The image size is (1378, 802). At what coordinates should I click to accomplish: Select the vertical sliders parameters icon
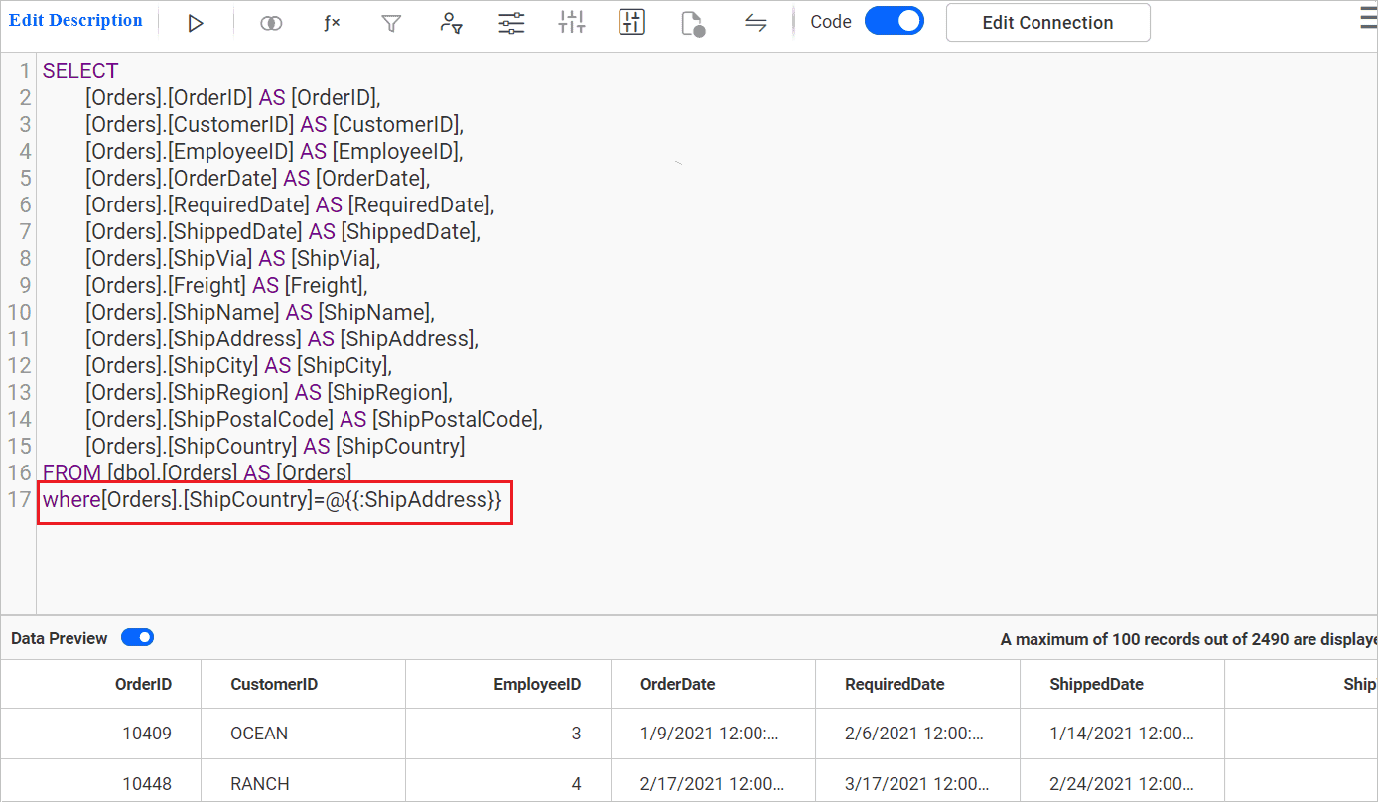571,21
